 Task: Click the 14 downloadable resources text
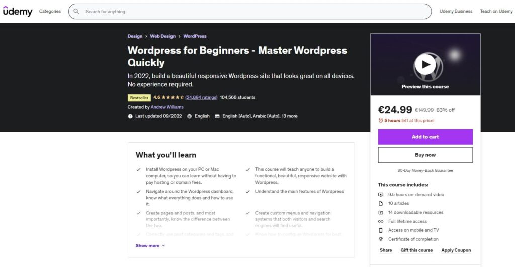tap(415, 213)
